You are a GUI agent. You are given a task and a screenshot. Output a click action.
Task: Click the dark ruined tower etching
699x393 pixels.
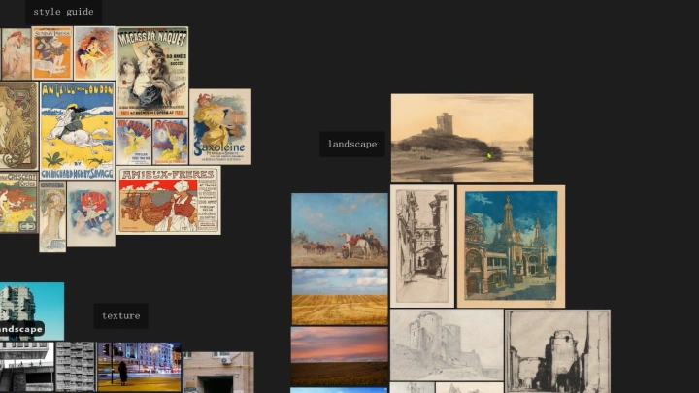[x=557, y=351]
